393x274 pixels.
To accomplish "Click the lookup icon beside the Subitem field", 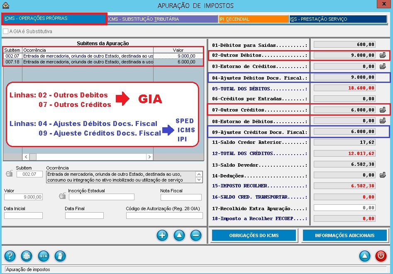I will pos(9,174).
